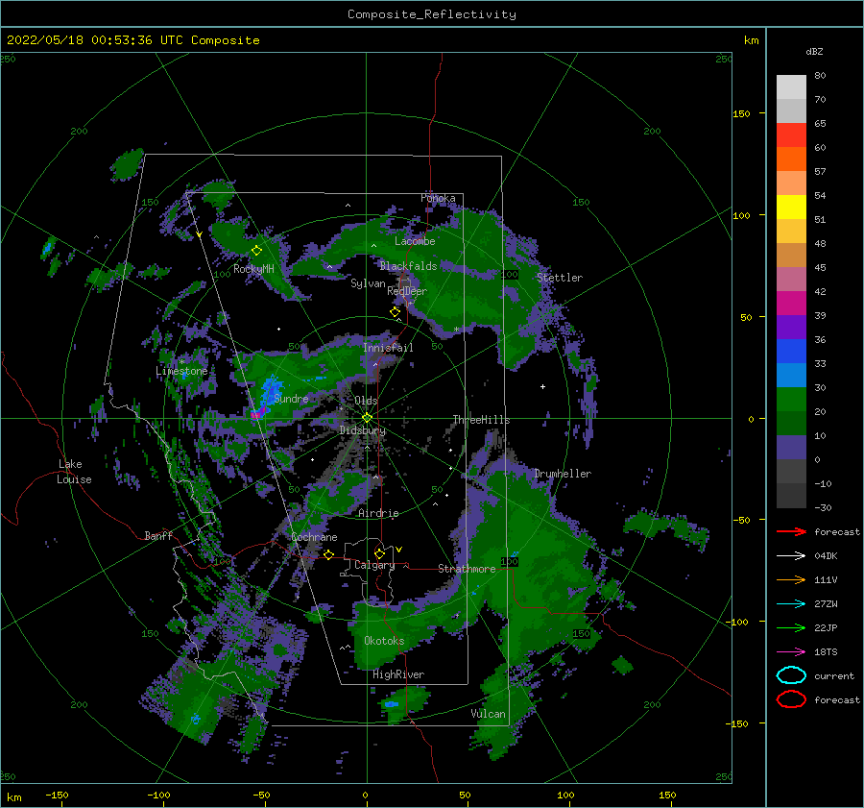Click the cyan 27ZW arrow in legend
The image size is (864, 808).
point(791,604)
